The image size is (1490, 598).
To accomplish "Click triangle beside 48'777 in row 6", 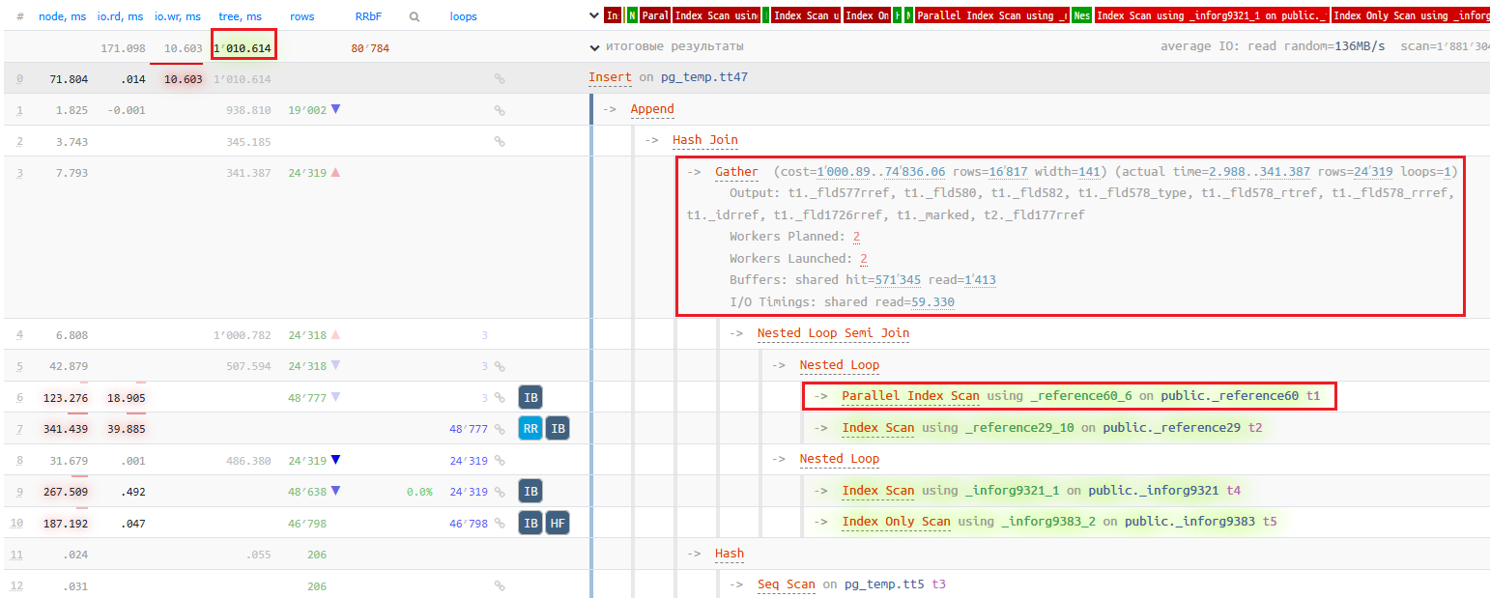I will [x=335, y=396].
